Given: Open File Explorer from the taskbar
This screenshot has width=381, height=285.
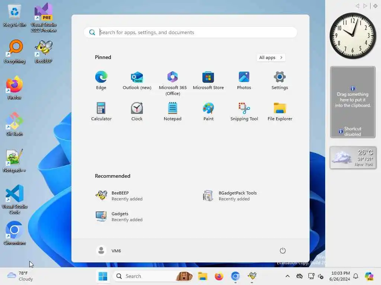Looking at the screenshot, I should (202, 276).
